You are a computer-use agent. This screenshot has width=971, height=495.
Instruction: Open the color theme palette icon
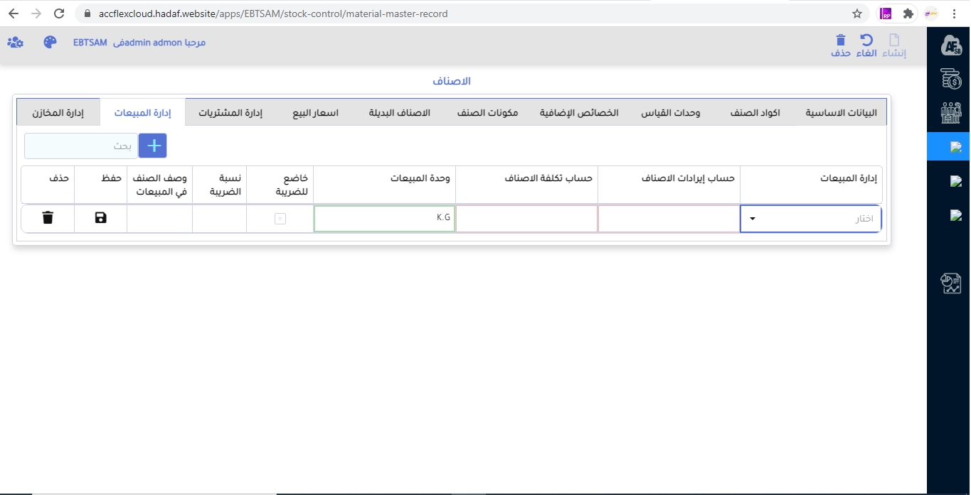click(50, 42)
